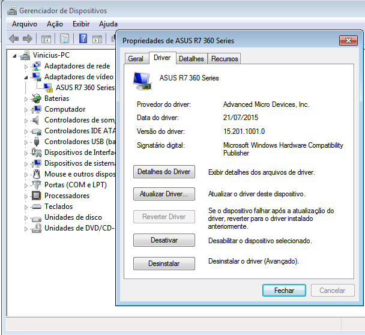Click the Portas (COM e LPT) icon
Viewport: 365px width, 335px height.
click(x=37, y=185)
